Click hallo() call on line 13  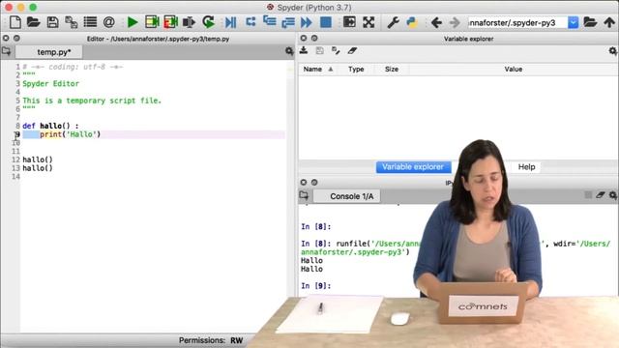coord(38,168)
